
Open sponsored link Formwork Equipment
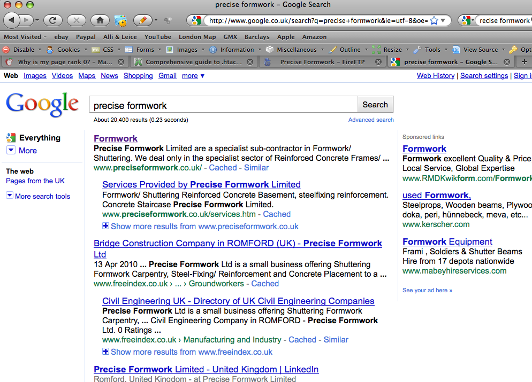point(447,242)
